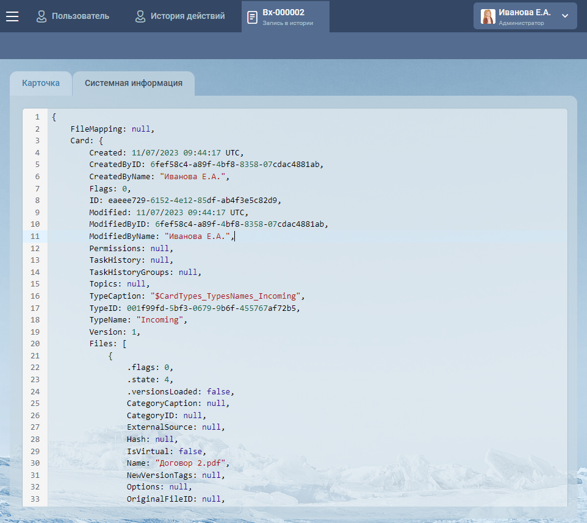Click the person icon beside Пользователь
Screen dimensions: 587x523
[x=41, y=16]
